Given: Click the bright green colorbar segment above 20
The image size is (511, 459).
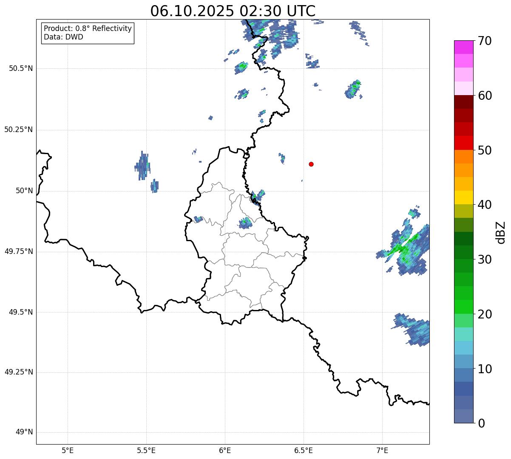Looking at the screenshot, I should click(464, 307).
